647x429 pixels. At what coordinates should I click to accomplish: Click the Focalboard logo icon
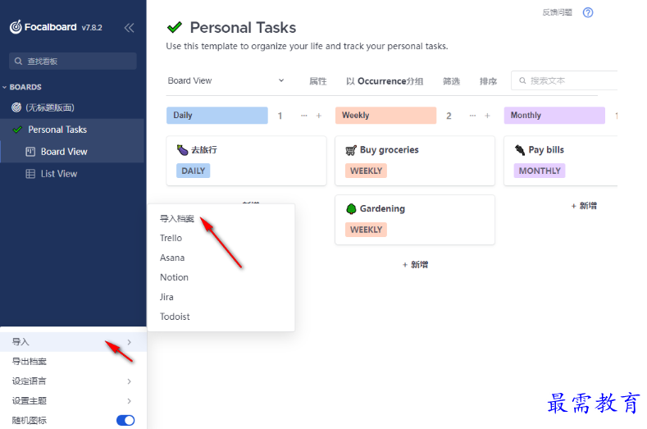tap(16, 27)
